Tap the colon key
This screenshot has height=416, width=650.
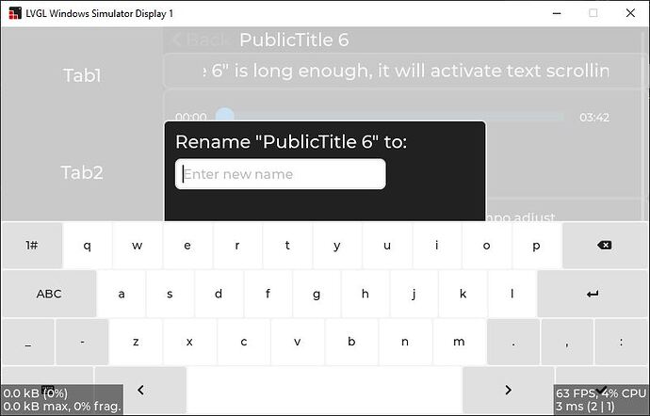click(621, 342)
